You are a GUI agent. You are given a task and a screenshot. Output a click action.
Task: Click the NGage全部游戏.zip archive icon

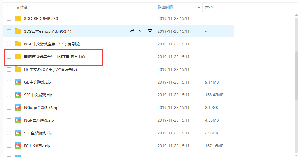pyautogui.click(x=18, y=107)
